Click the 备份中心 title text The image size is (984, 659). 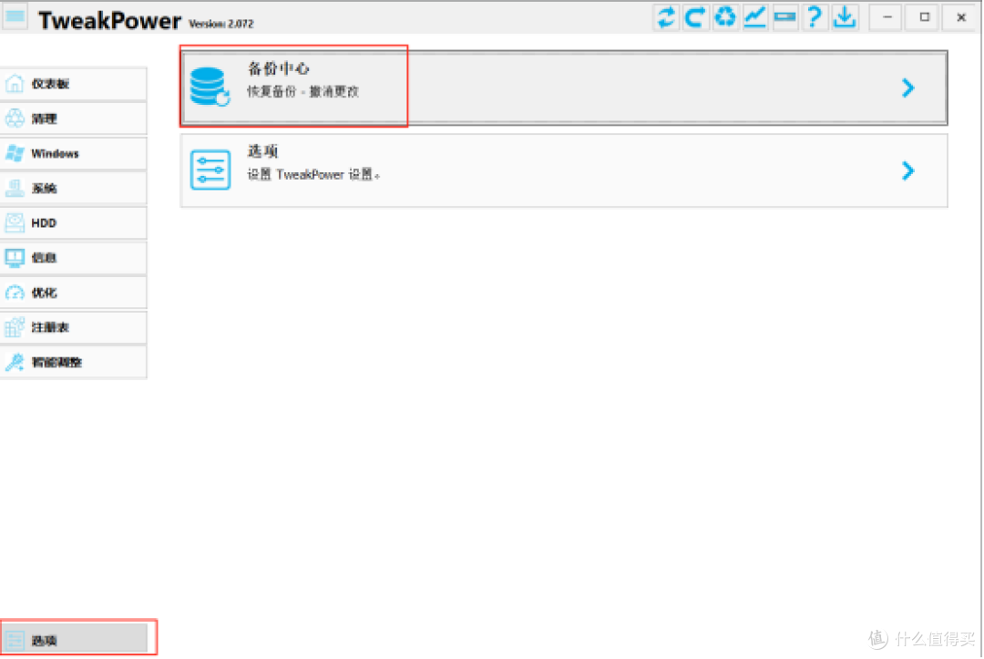tap(278, 68)
